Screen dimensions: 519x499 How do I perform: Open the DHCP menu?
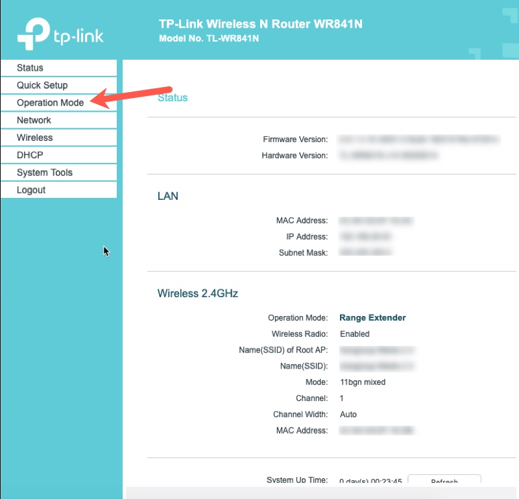[x=59, y=155]
